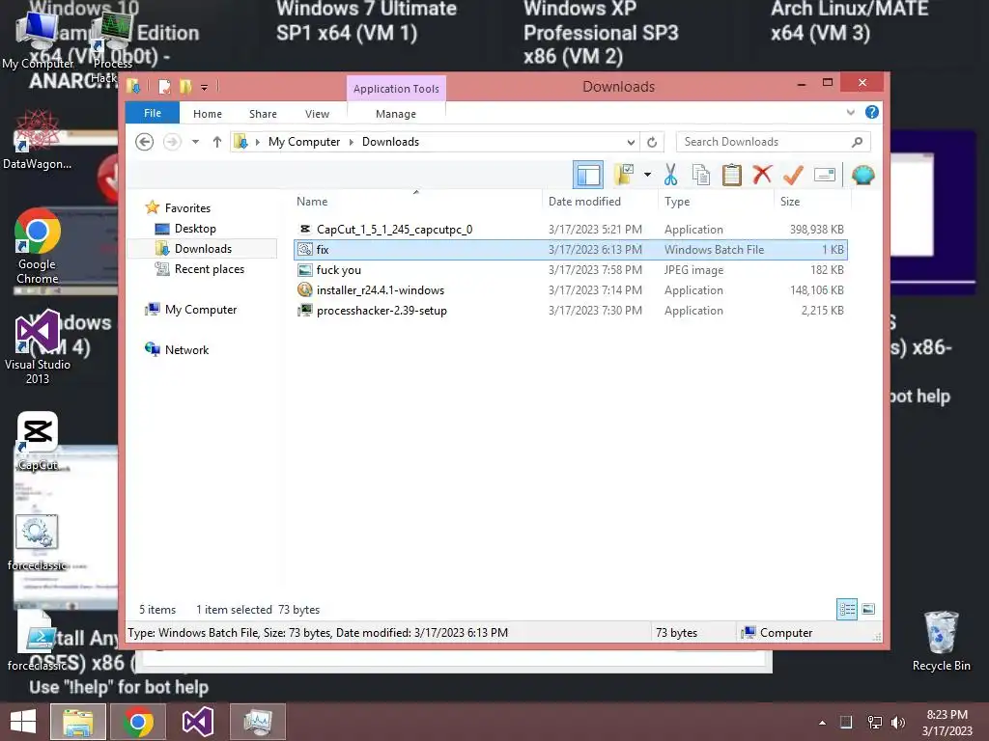989x741 pixels.
Task: Select installer_r24.4.1-windows file
Action: tap(571, 289)
